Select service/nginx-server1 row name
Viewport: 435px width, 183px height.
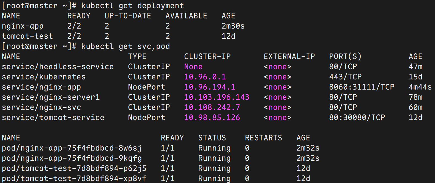click(51, 97)
